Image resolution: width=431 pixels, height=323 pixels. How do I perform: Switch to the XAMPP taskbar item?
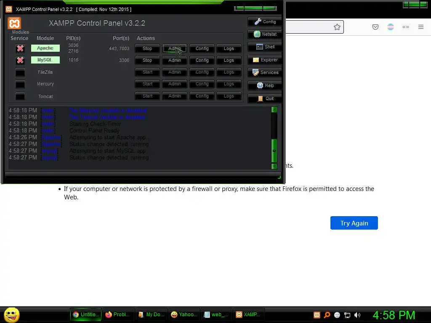click(x=249, y=315)
